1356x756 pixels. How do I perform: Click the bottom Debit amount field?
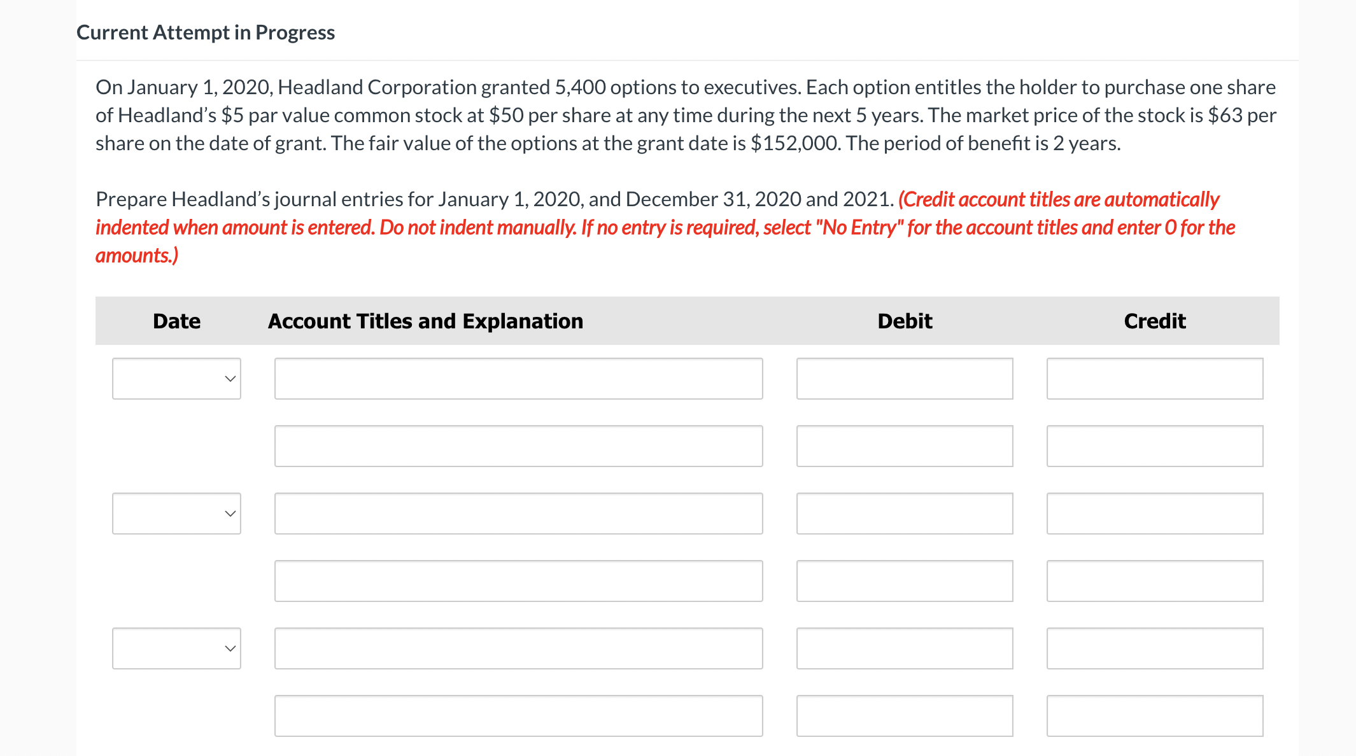905,716
